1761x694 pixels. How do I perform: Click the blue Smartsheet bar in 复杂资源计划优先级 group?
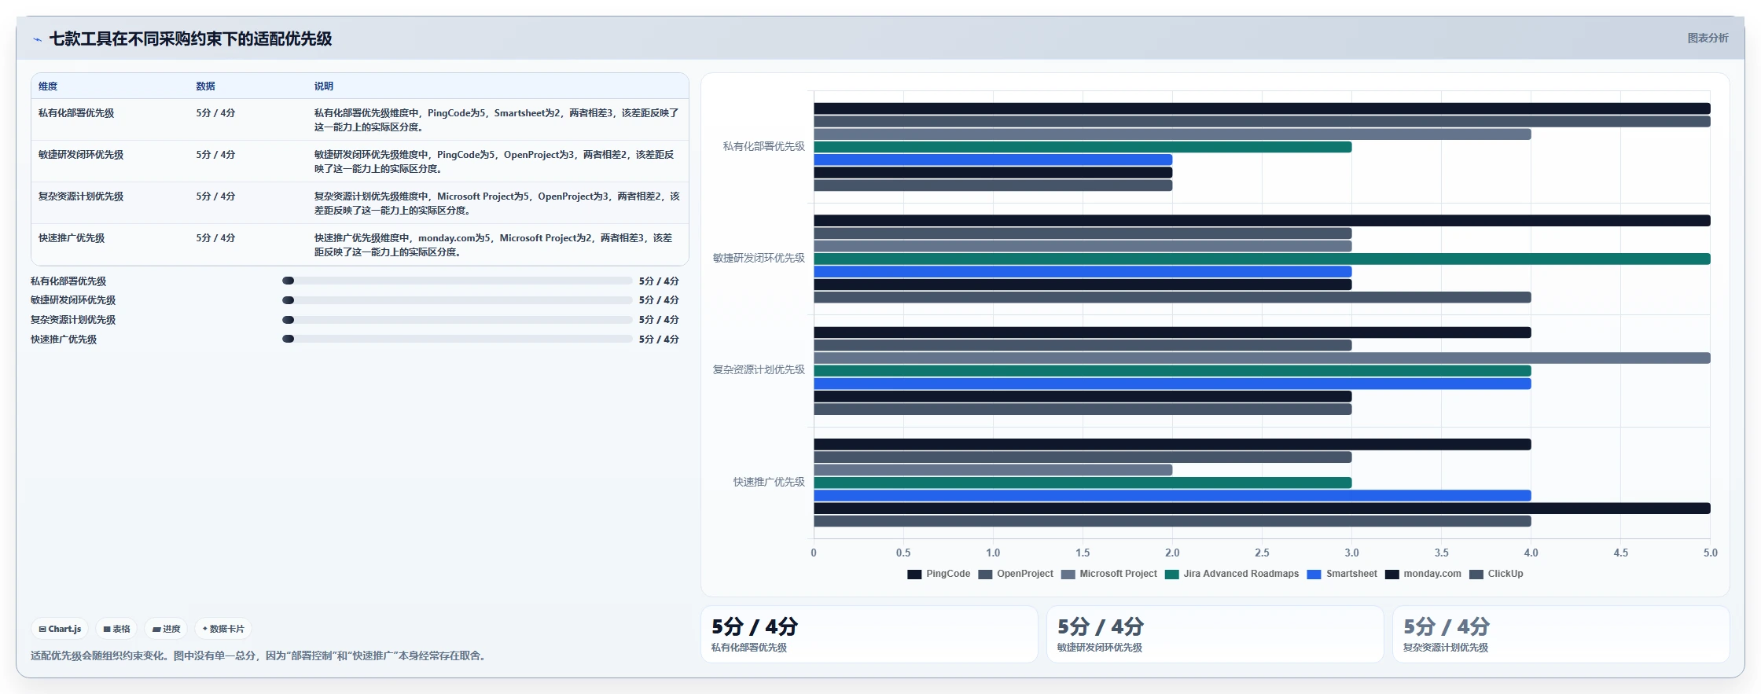pyautogui.click(x=1172, y=384)
